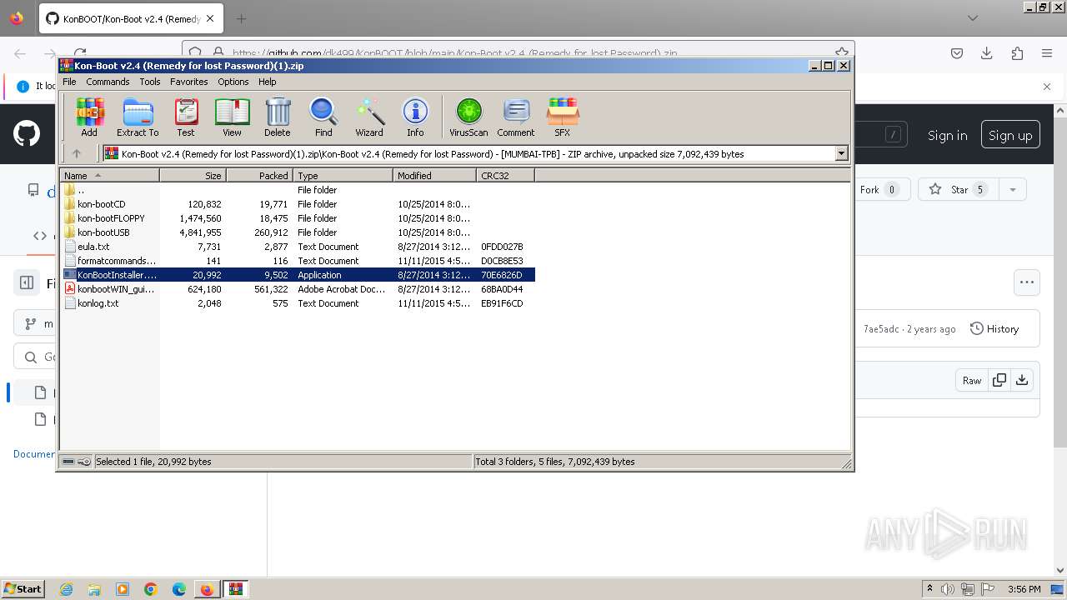Click the Info toolbar icon
The width and height of the screenshot is (1067, 600).
pyautogui.click(x=415, y=117)
